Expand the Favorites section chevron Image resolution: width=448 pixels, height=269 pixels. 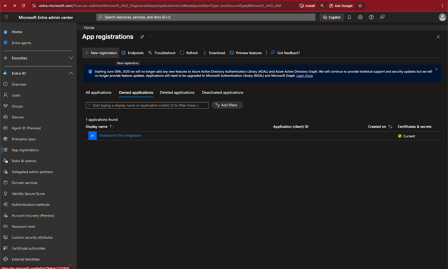[x=71, y=58]
